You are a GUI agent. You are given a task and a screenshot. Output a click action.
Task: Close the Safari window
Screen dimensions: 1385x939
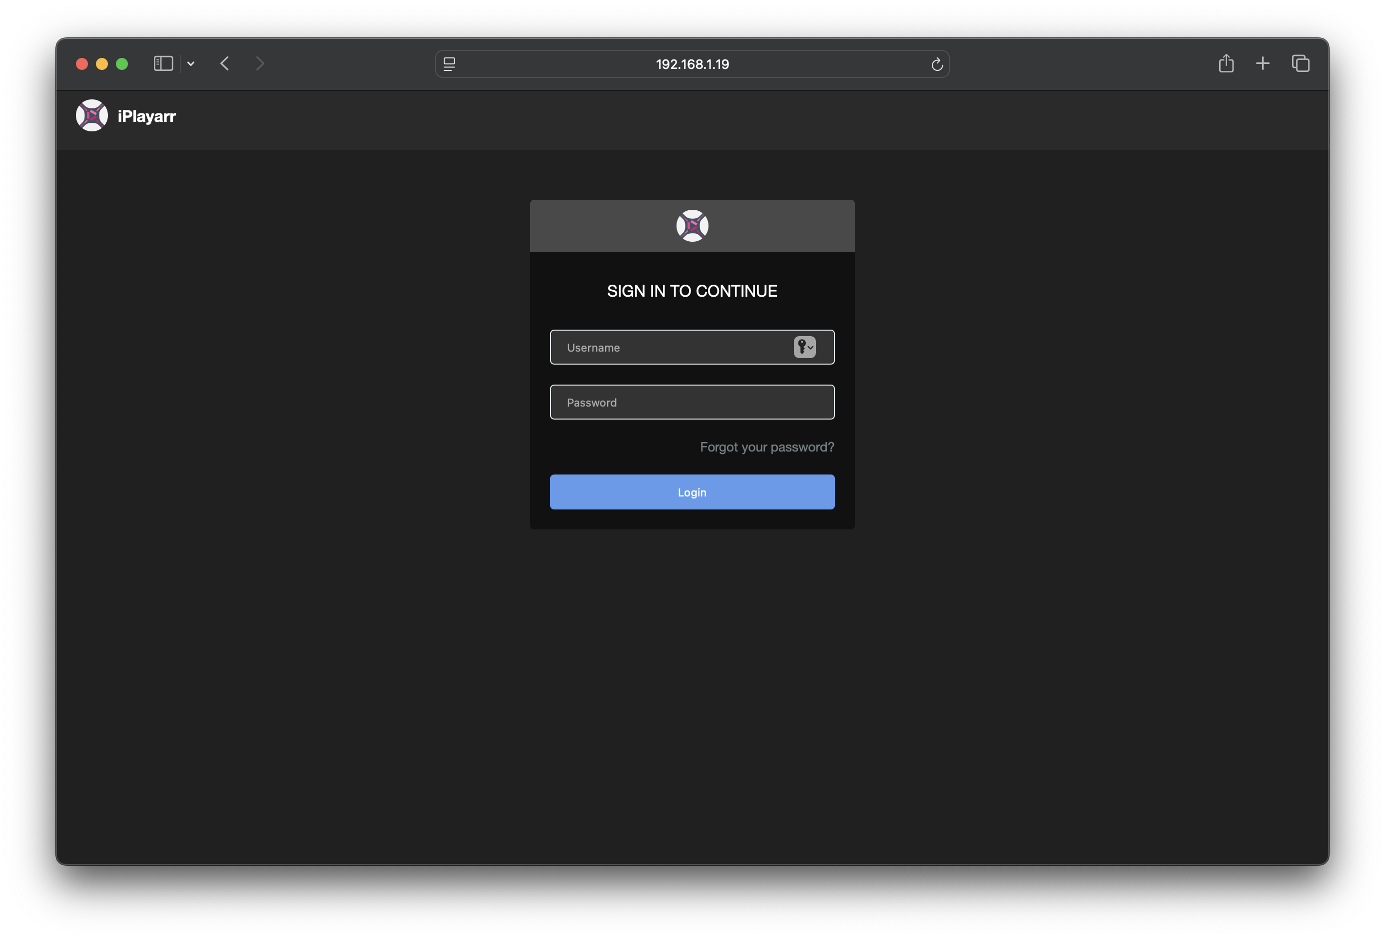(82, 64)
